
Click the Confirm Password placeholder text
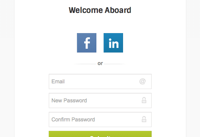73,119
